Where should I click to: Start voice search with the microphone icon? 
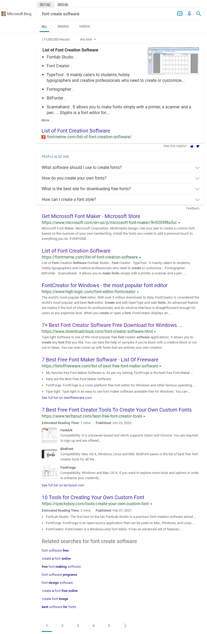coord(189,14)
